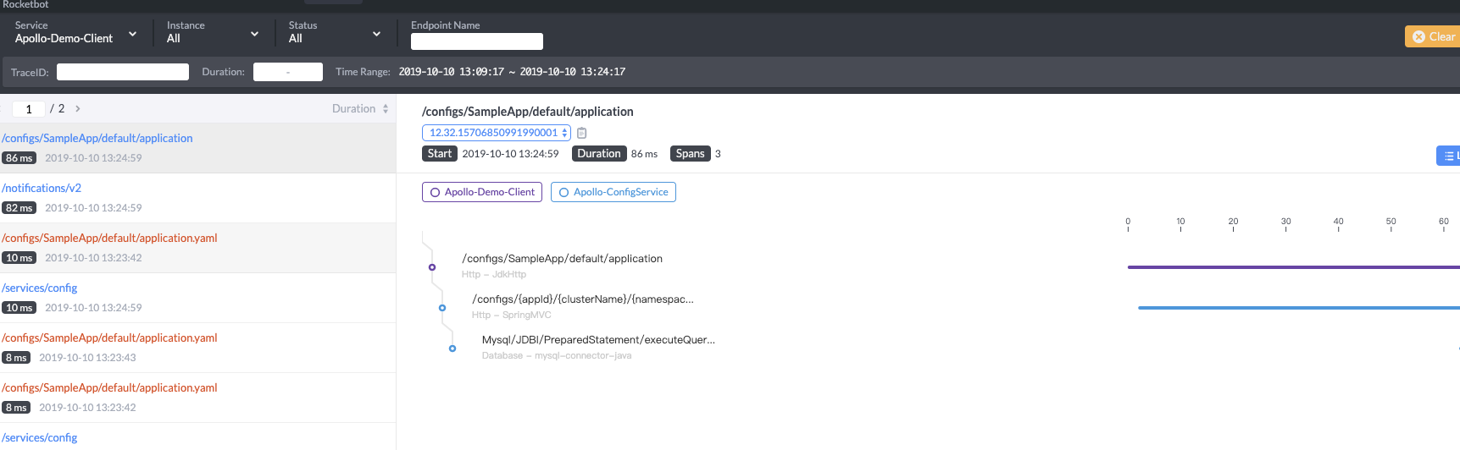Select the 8 ms application.yaml trace at 13:23:42
Image resolution: width=1460 pixels, height=450 pixels.
pos(197,398)
